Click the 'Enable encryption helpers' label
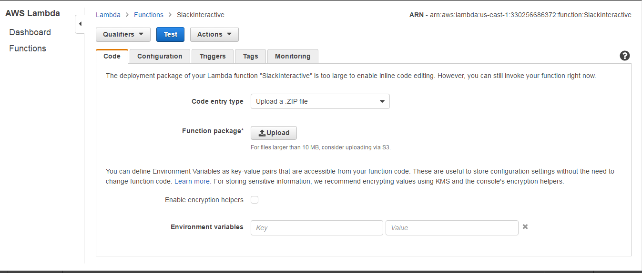642x273 pixels. (x=204, y=200)
